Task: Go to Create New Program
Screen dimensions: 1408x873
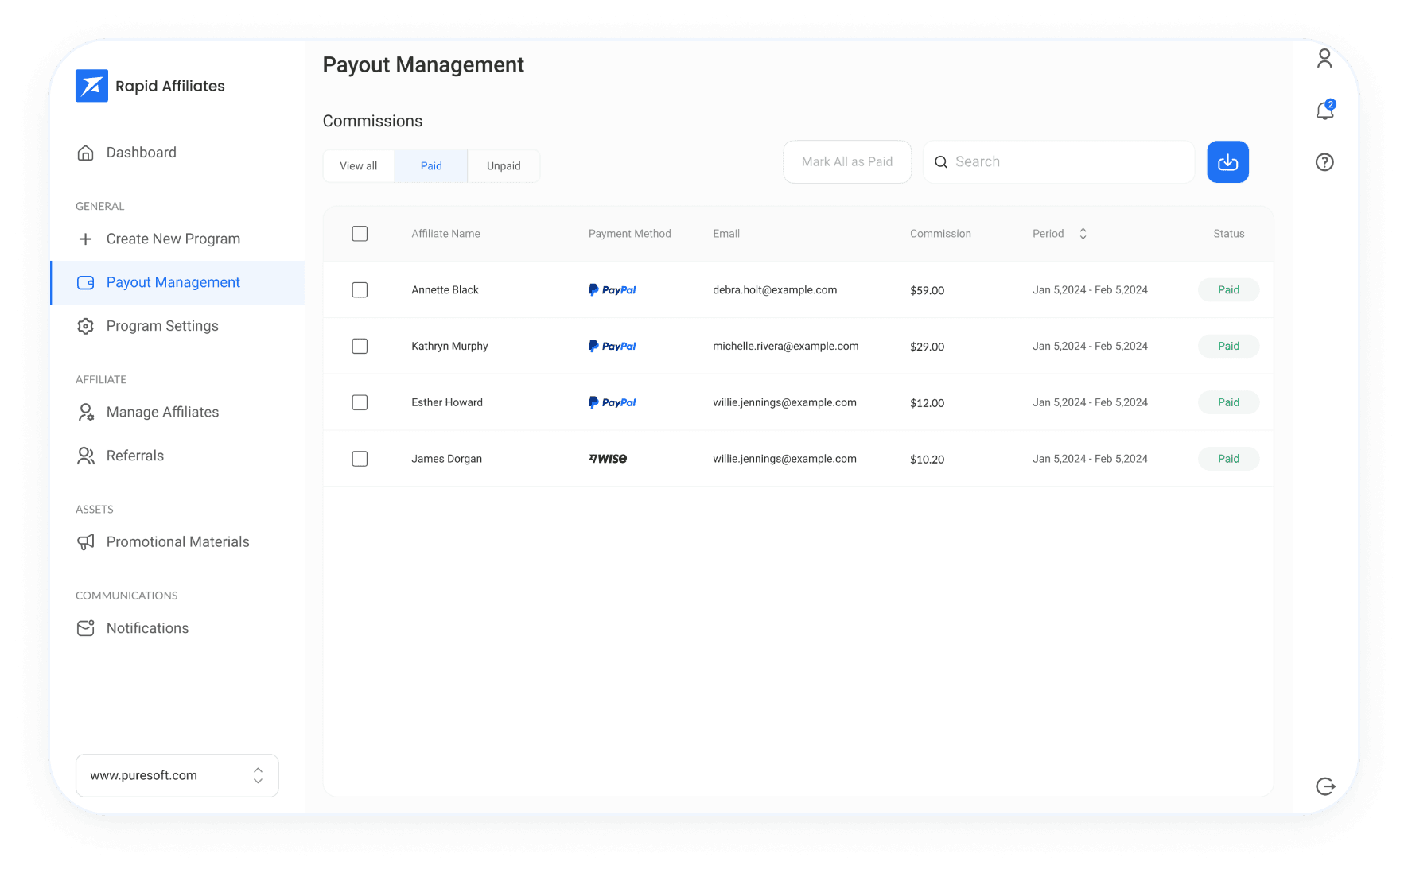Action: point(173,239)
